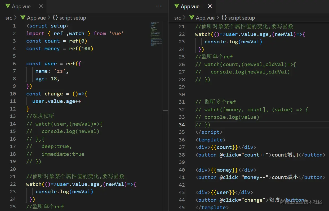Click left editor comment '//侦听对象某个属性值的变化,要写函数'

(75, 176)
